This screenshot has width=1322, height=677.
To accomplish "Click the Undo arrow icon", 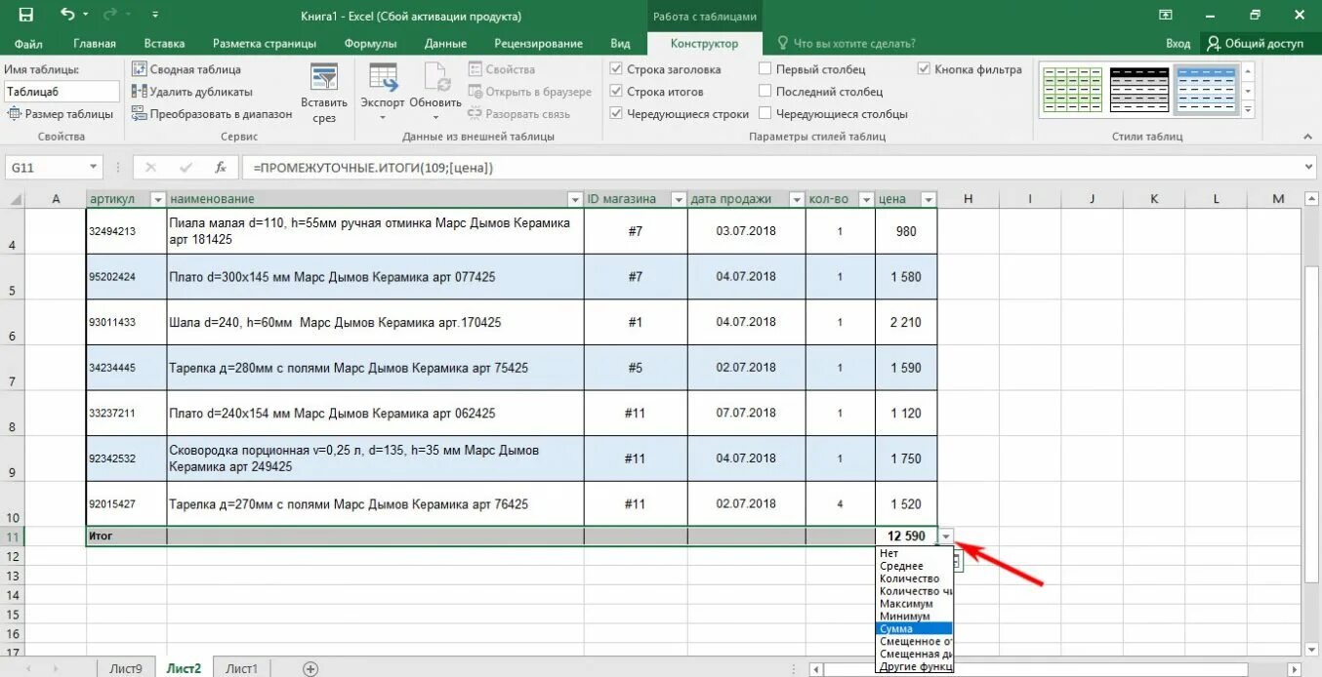I will tap(67, 15).
